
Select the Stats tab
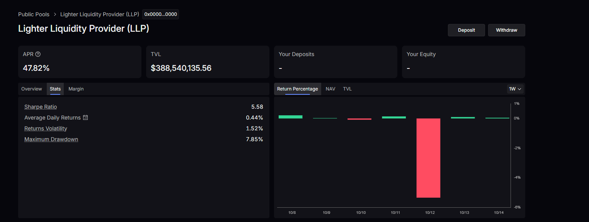coord(55,89)
